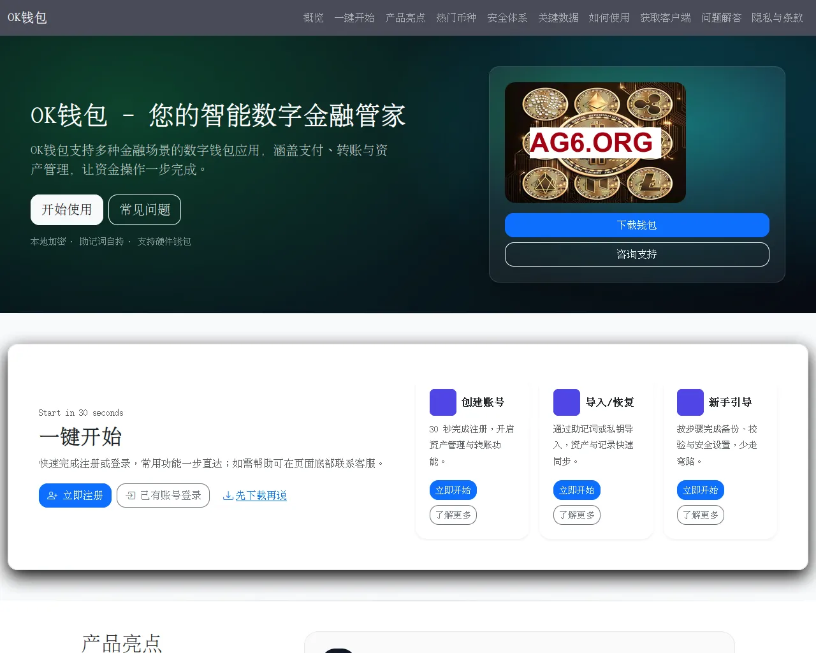Select the 咨询支持 outlined button
Viewport: 816px width, 653px height.
637,254
